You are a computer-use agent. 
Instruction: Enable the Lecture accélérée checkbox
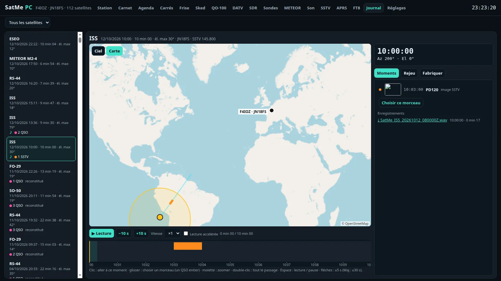186,233
